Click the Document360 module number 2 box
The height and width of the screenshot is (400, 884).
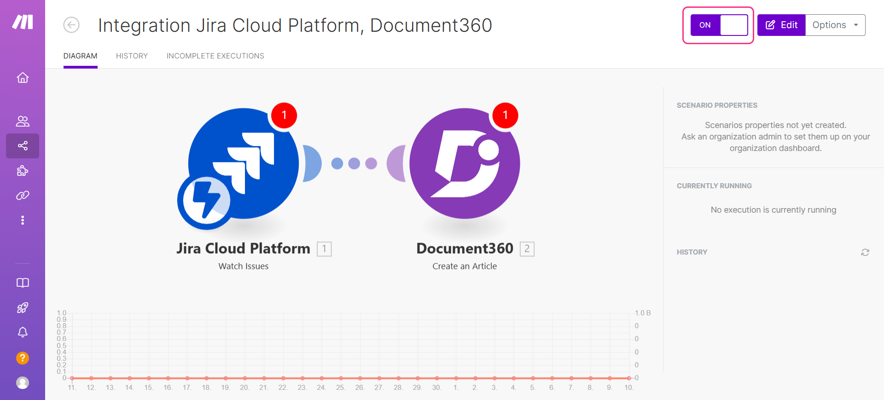[527, 249]
